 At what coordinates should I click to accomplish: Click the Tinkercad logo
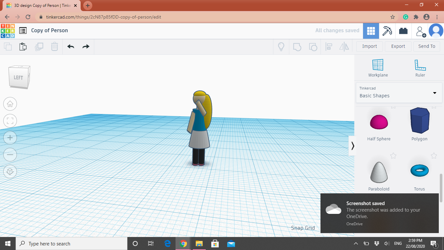click(8, 31)
